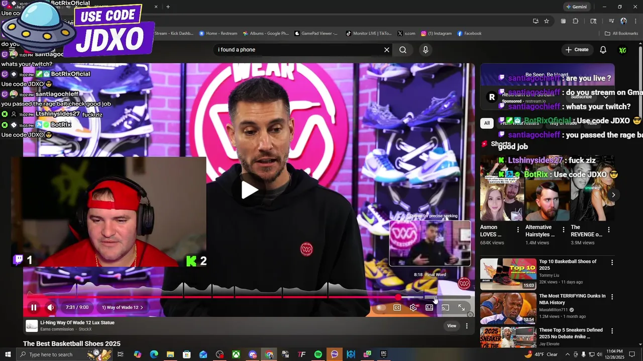Cast the video to a TV
643x361 pixels.
445,307
